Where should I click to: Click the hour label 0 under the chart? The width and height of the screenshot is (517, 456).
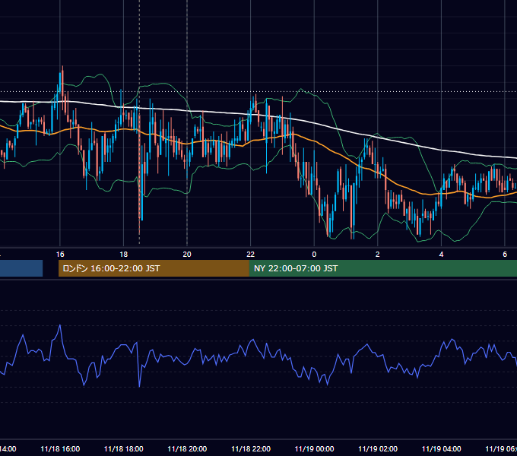314,255
